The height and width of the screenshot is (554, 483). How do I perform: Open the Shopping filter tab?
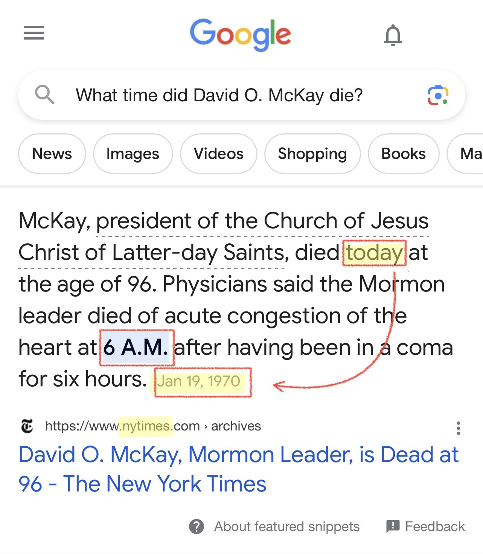point(312,154)
